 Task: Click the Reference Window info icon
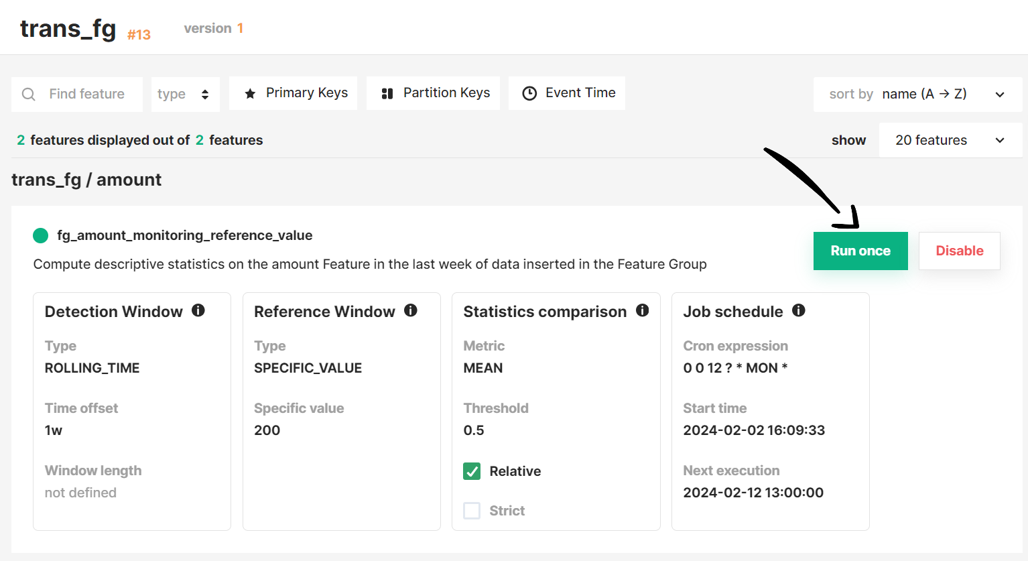pos(411,310)
